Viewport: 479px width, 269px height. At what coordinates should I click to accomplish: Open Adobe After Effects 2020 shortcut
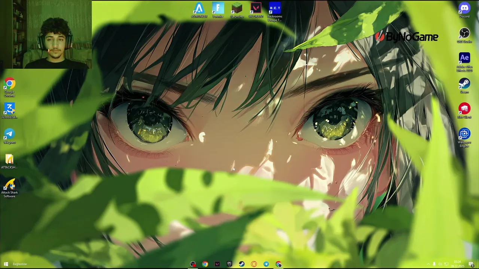click(x=464, y=62)
